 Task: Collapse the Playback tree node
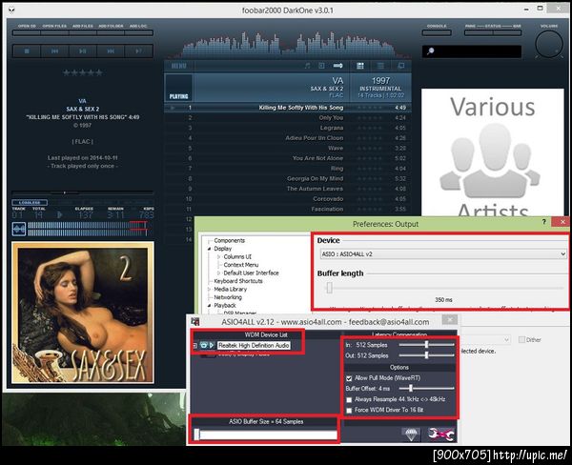click(x=210, y=305)
